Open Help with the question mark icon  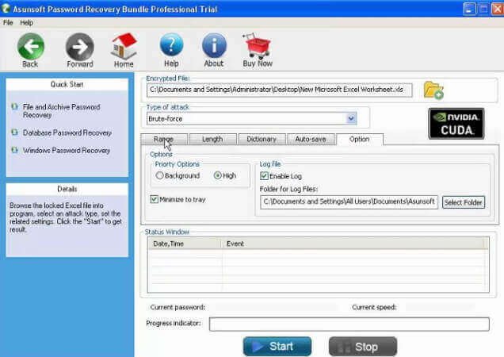[x=171, y=46]
